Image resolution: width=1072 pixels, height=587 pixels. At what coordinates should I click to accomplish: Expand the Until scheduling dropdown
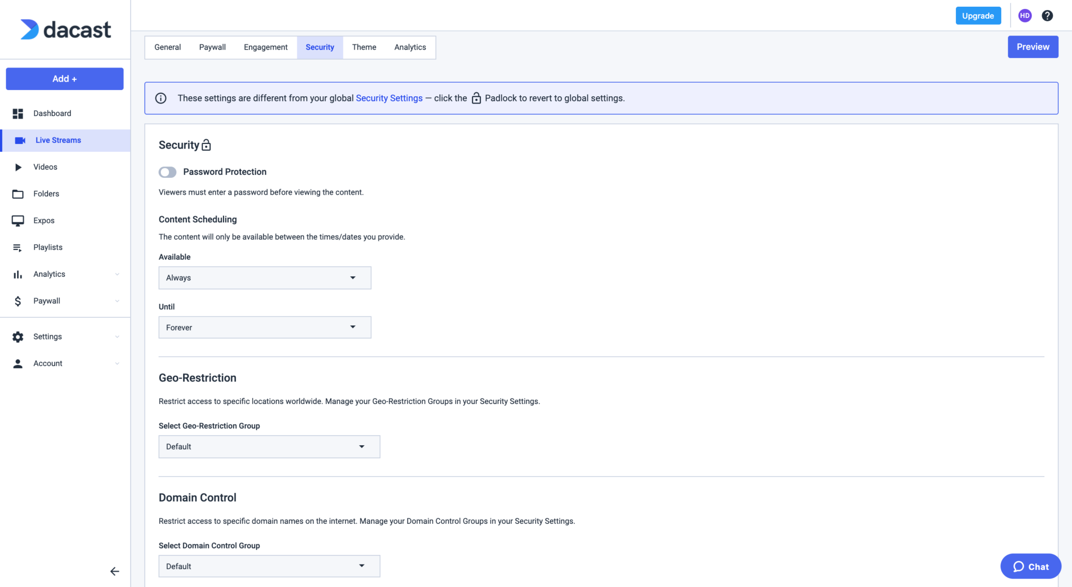click(x=264, y=327)
